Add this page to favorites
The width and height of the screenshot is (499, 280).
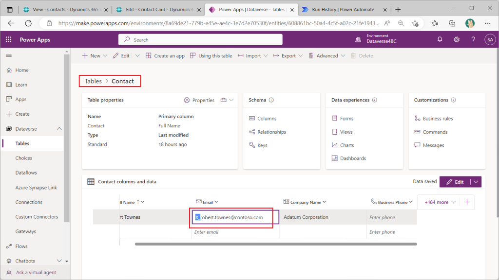click(x=415, y=23)
